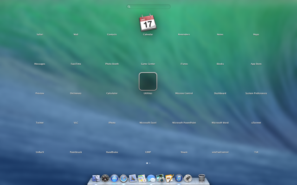Click the App Store label in Launchpad
Viewport: 297px width, 185px height.
click(256, 64)
